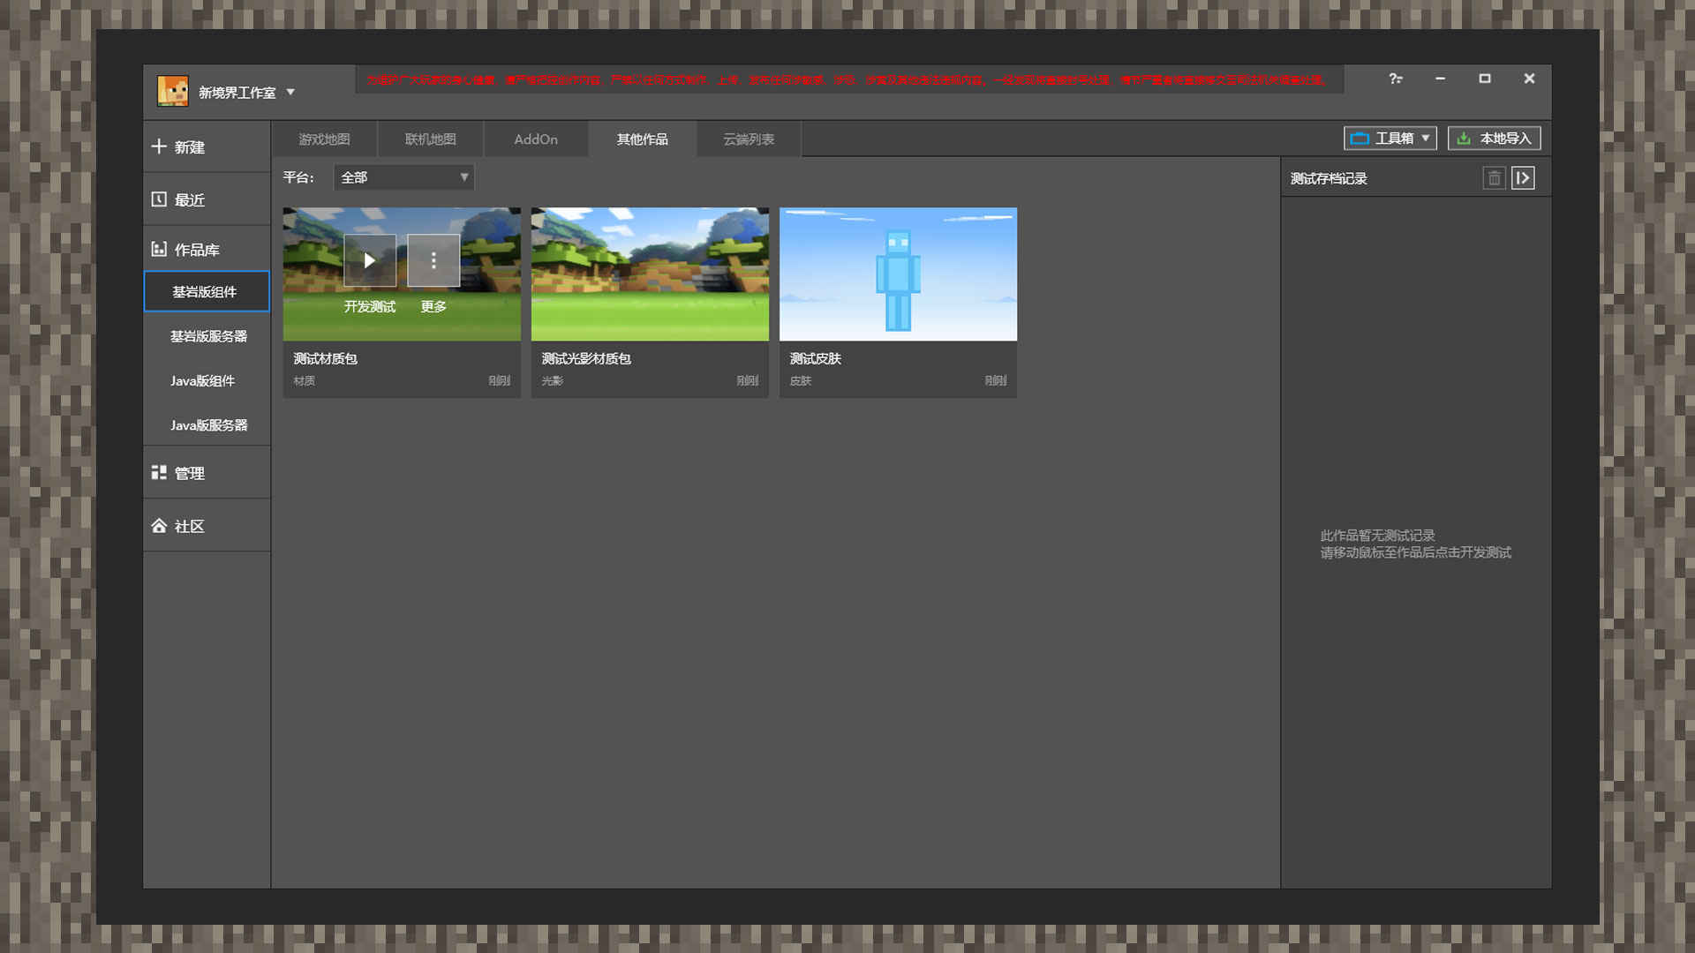Image resolution: width=1695 pixels, height=953 pixels.
Task: Click the help question mark icon
Action: click(x=1396, y=79)
